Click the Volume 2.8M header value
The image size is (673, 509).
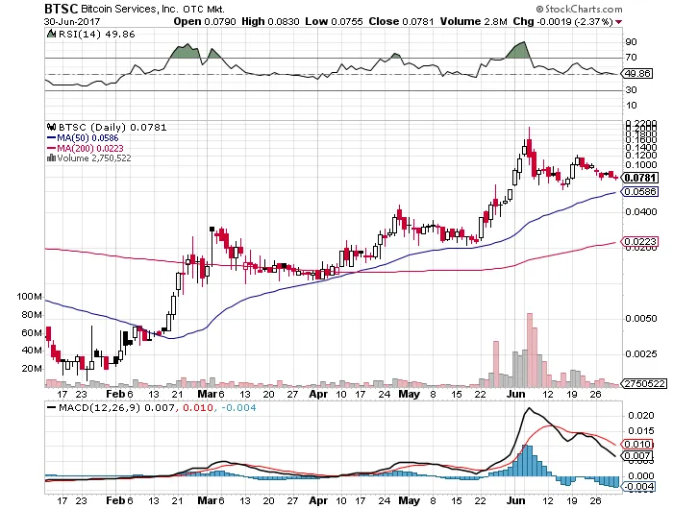coord(473,21)
